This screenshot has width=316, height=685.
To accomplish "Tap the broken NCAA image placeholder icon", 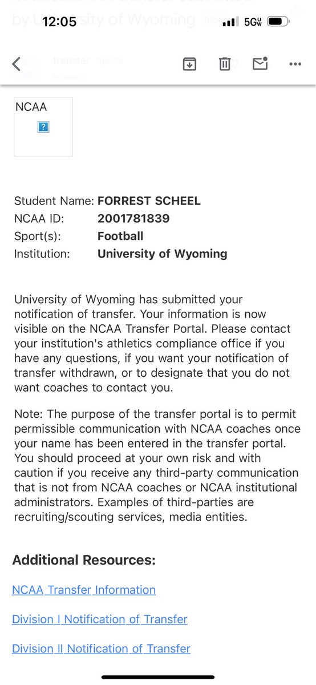I will tap(43, 127).
